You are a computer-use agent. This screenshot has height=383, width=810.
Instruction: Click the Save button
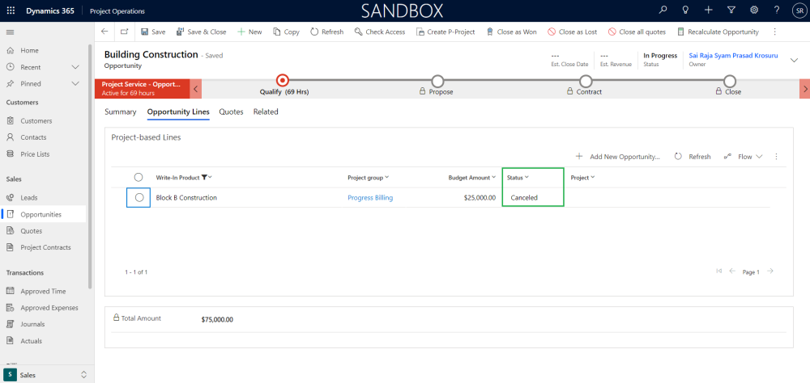click(153, 32)
